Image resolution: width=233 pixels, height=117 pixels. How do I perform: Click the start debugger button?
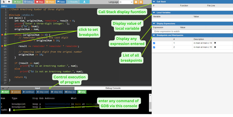coord(5,92)
